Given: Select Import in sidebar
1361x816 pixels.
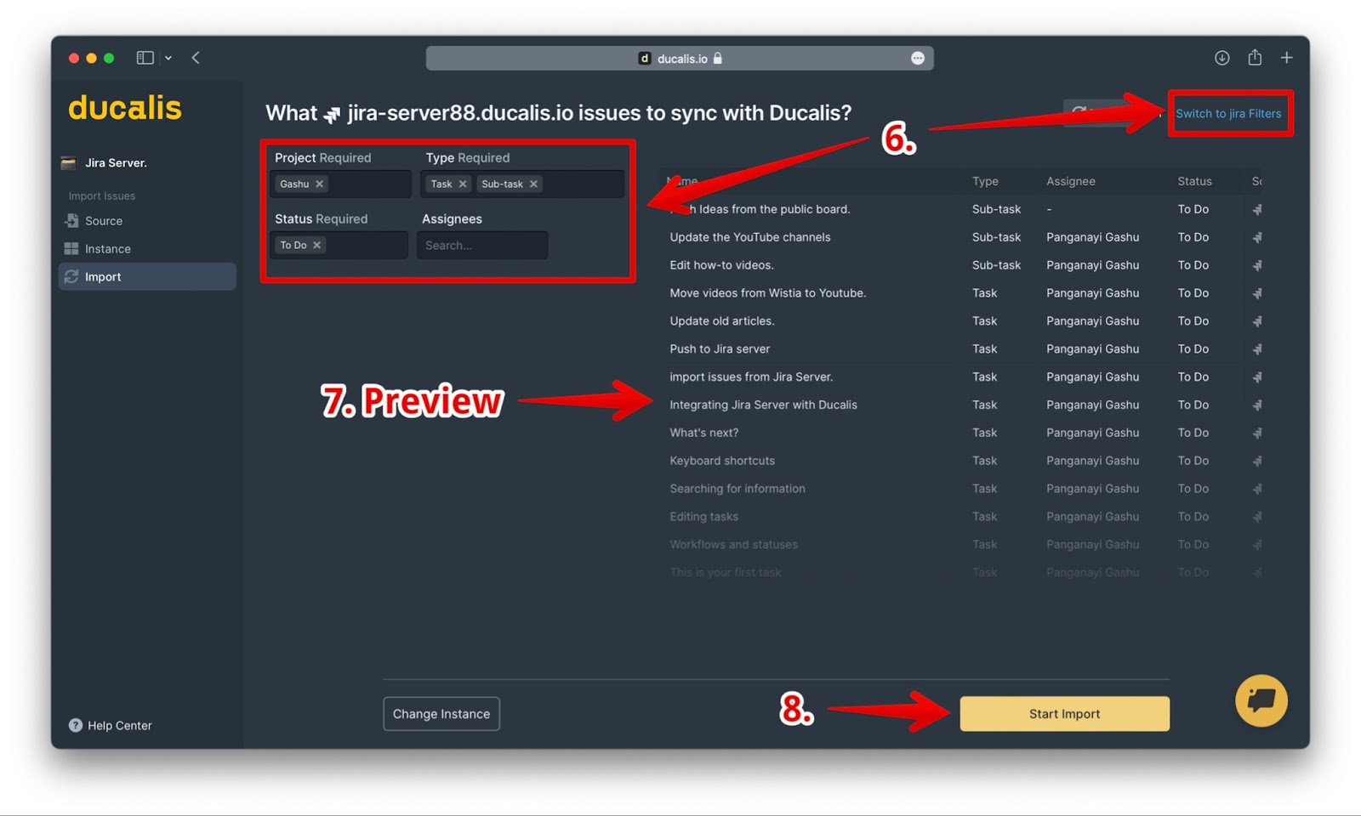Looking at the screenshot, I should coord(147,276).
